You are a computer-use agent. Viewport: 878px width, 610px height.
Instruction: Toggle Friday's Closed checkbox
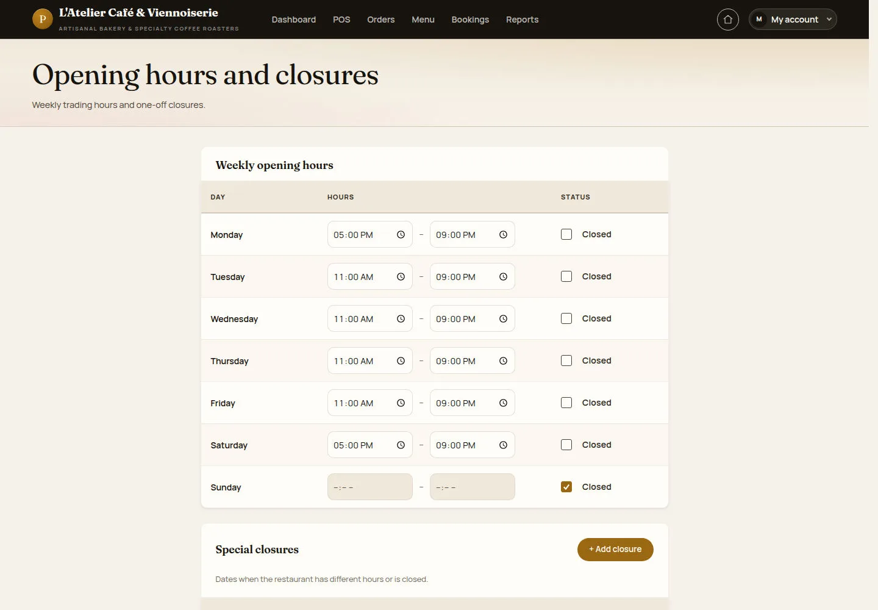click(566, 403)
